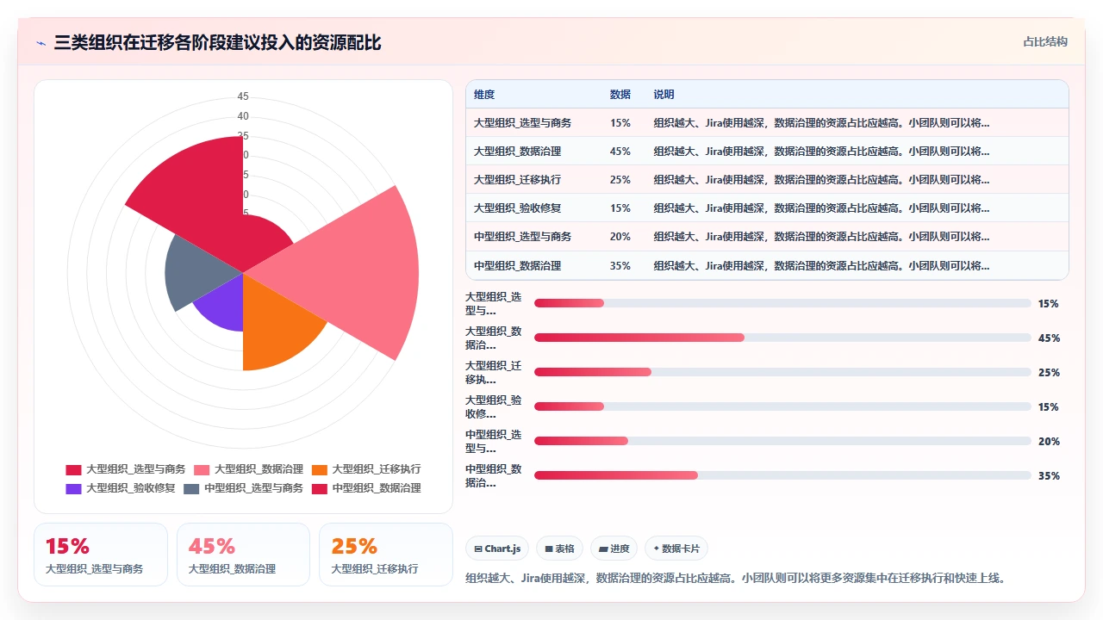Select table cell 大型组织_验收修复

(x=517, y=208)
